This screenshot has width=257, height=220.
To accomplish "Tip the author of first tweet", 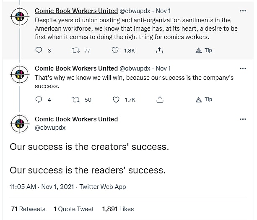I will [204, 50].
